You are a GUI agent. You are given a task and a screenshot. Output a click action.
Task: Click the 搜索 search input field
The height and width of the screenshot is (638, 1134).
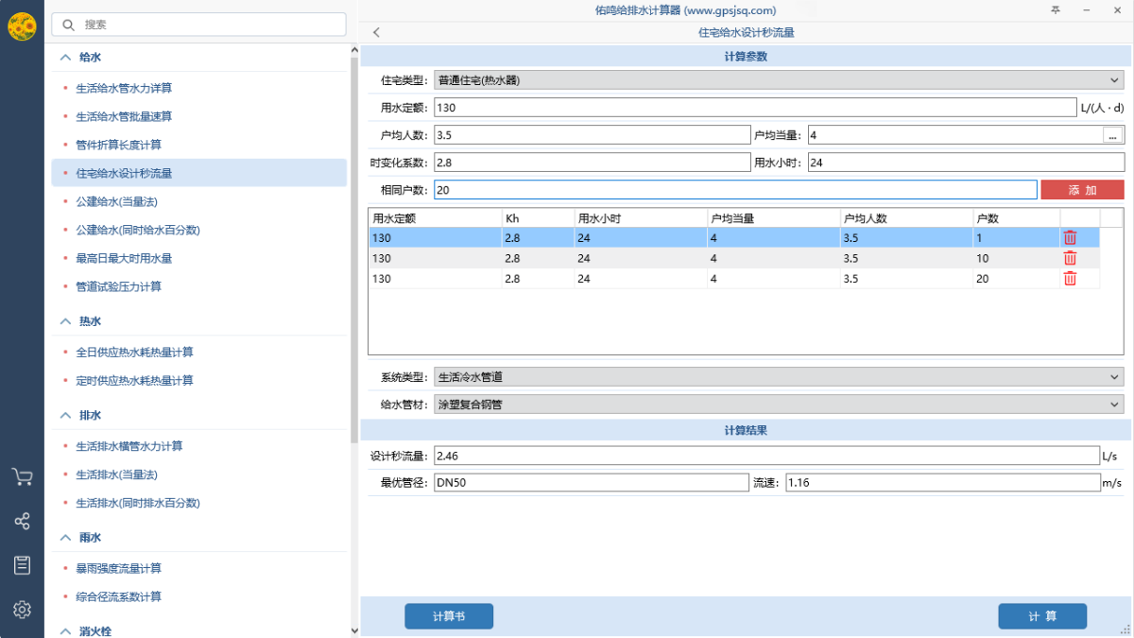(x=198, y=25)
